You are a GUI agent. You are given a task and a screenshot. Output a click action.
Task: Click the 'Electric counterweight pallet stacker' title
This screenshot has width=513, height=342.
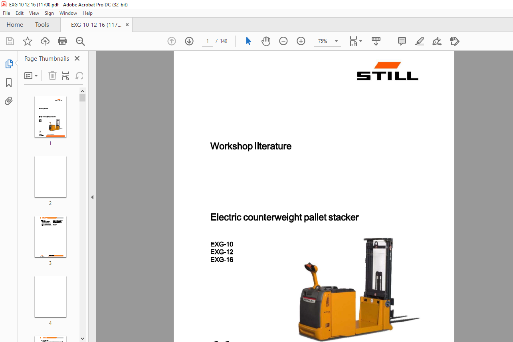(x=285, y=217)
